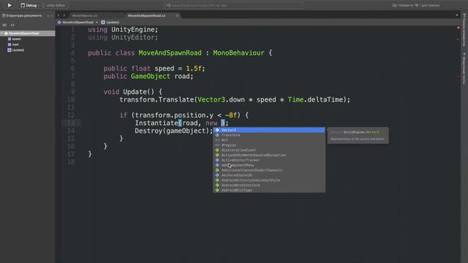Click the road field icon in outline
Viewport: 468px width, 263px height.
(10, 45)
